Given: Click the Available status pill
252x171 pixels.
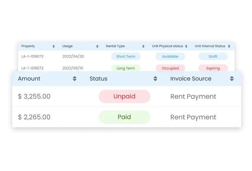Looking at the screenshot, I should pos(170,57).
